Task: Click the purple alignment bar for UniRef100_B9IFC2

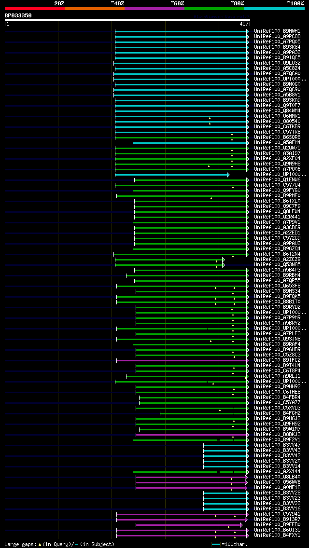Action: coord(183,360)
